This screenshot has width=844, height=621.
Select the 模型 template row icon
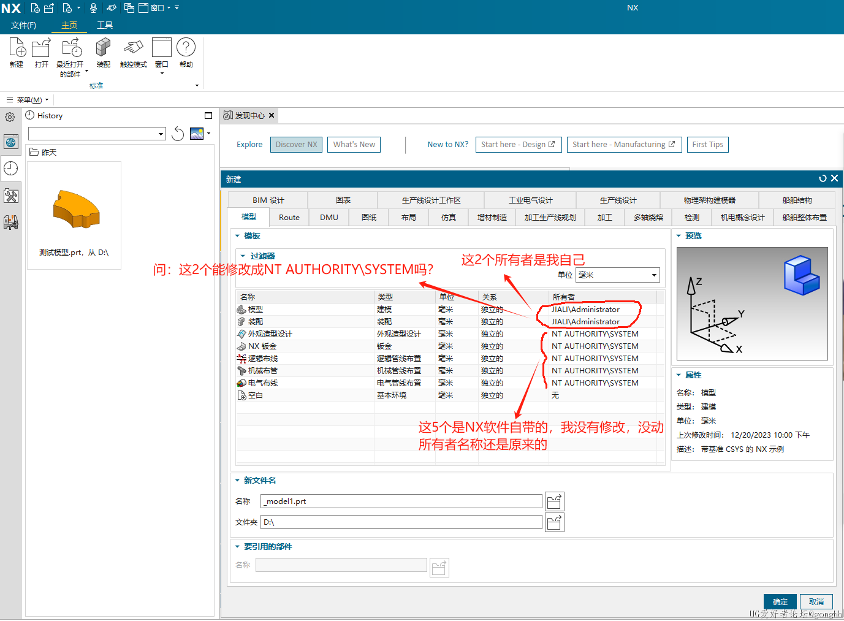241,310
